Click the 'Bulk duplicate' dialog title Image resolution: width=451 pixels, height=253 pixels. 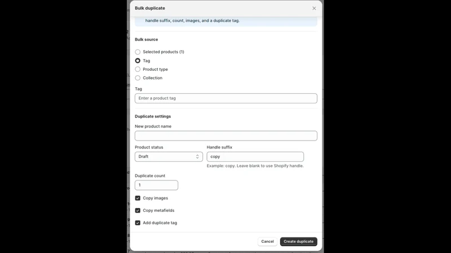(150, 8)
